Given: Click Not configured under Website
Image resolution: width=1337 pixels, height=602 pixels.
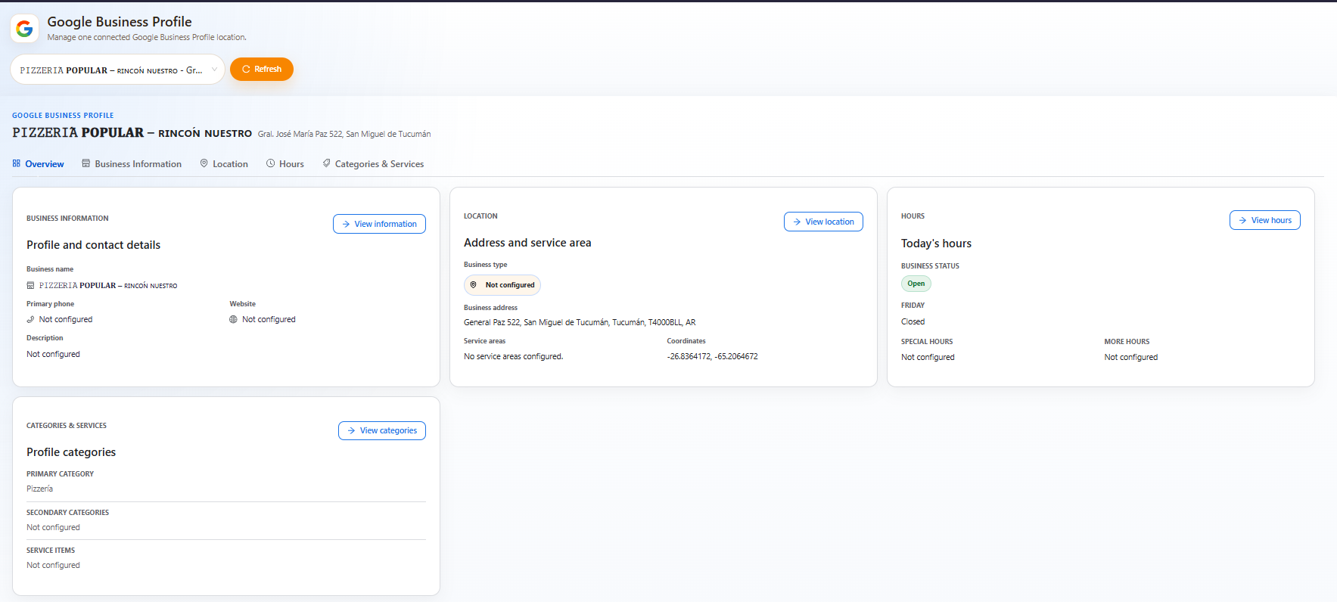Looking at the screenshot, I should coord(269,320).
